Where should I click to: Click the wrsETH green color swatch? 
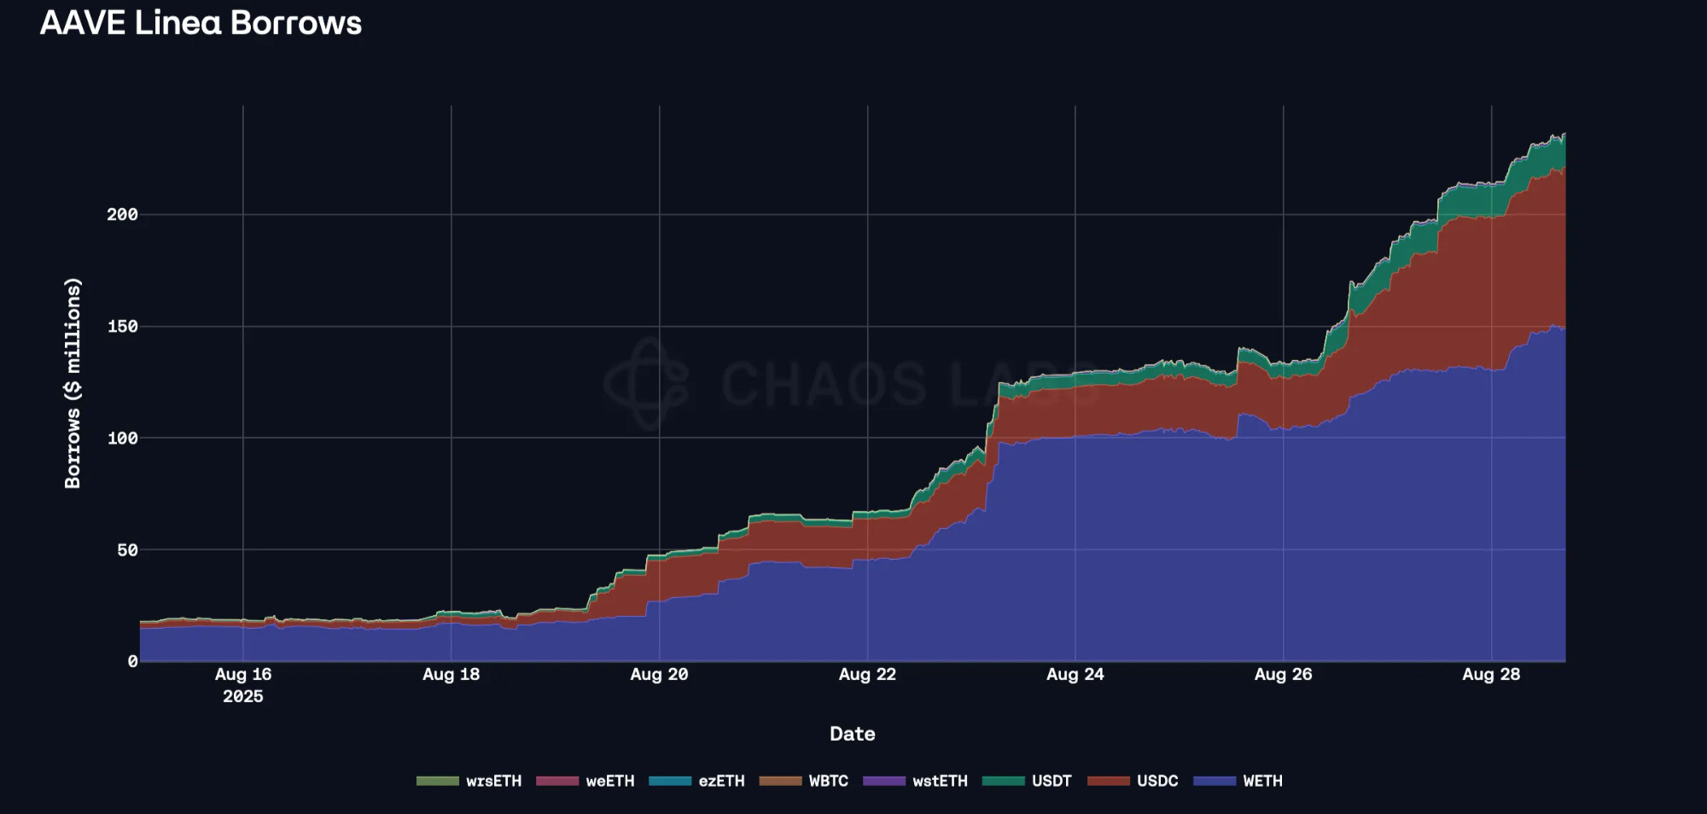tap(437, 781)
